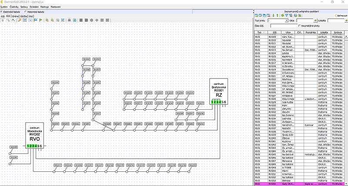
Task: Click the GIS column header
Action: (274, 32)
